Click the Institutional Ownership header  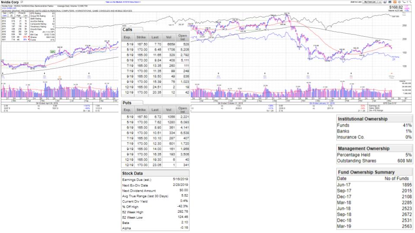click(x=374, y=119)
